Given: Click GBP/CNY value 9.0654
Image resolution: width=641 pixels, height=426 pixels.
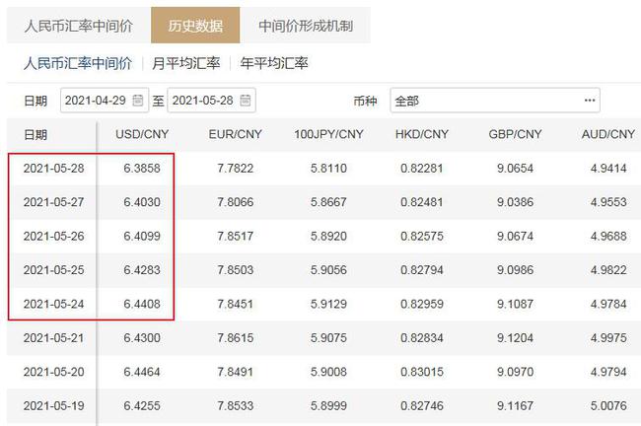Looking at the screenshot, I should point(515,168).
